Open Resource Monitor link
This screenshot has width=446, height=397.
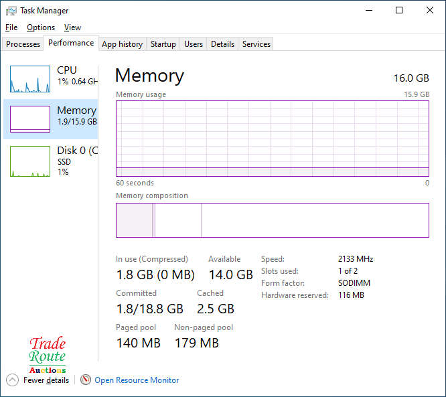[x=137, y=380]
